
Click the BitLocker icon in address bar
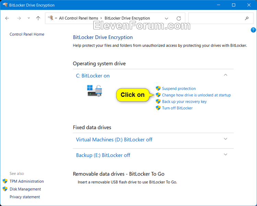pos(51,18)
